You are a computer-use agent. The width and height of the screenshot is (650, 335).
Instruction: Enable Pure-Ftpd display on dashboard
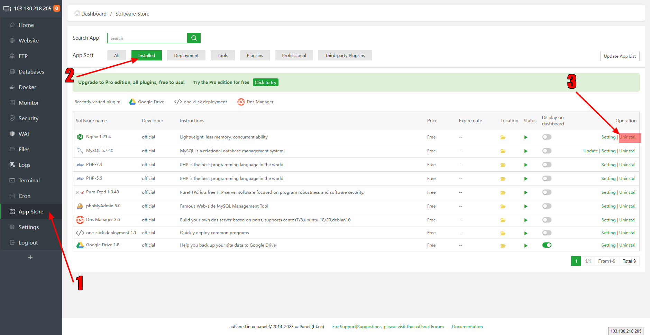(547, 192)
